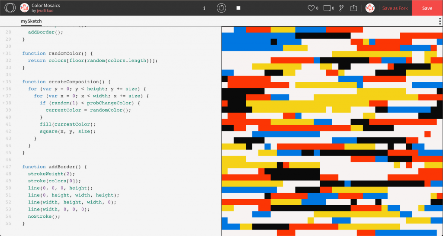443x236 pixels.
Task: Click the code line 'strokeWeight(2);'
Action: pos(52,174)
